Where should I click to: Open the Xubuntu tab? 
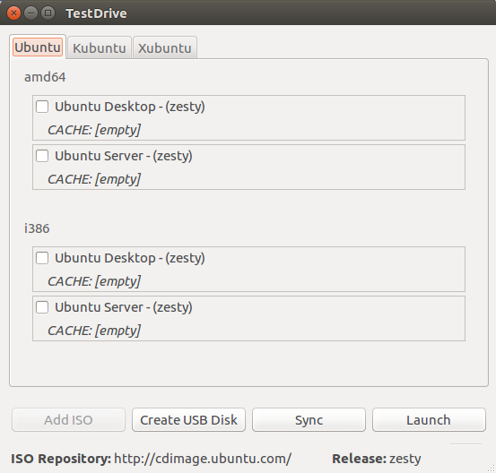coord(165,48)
